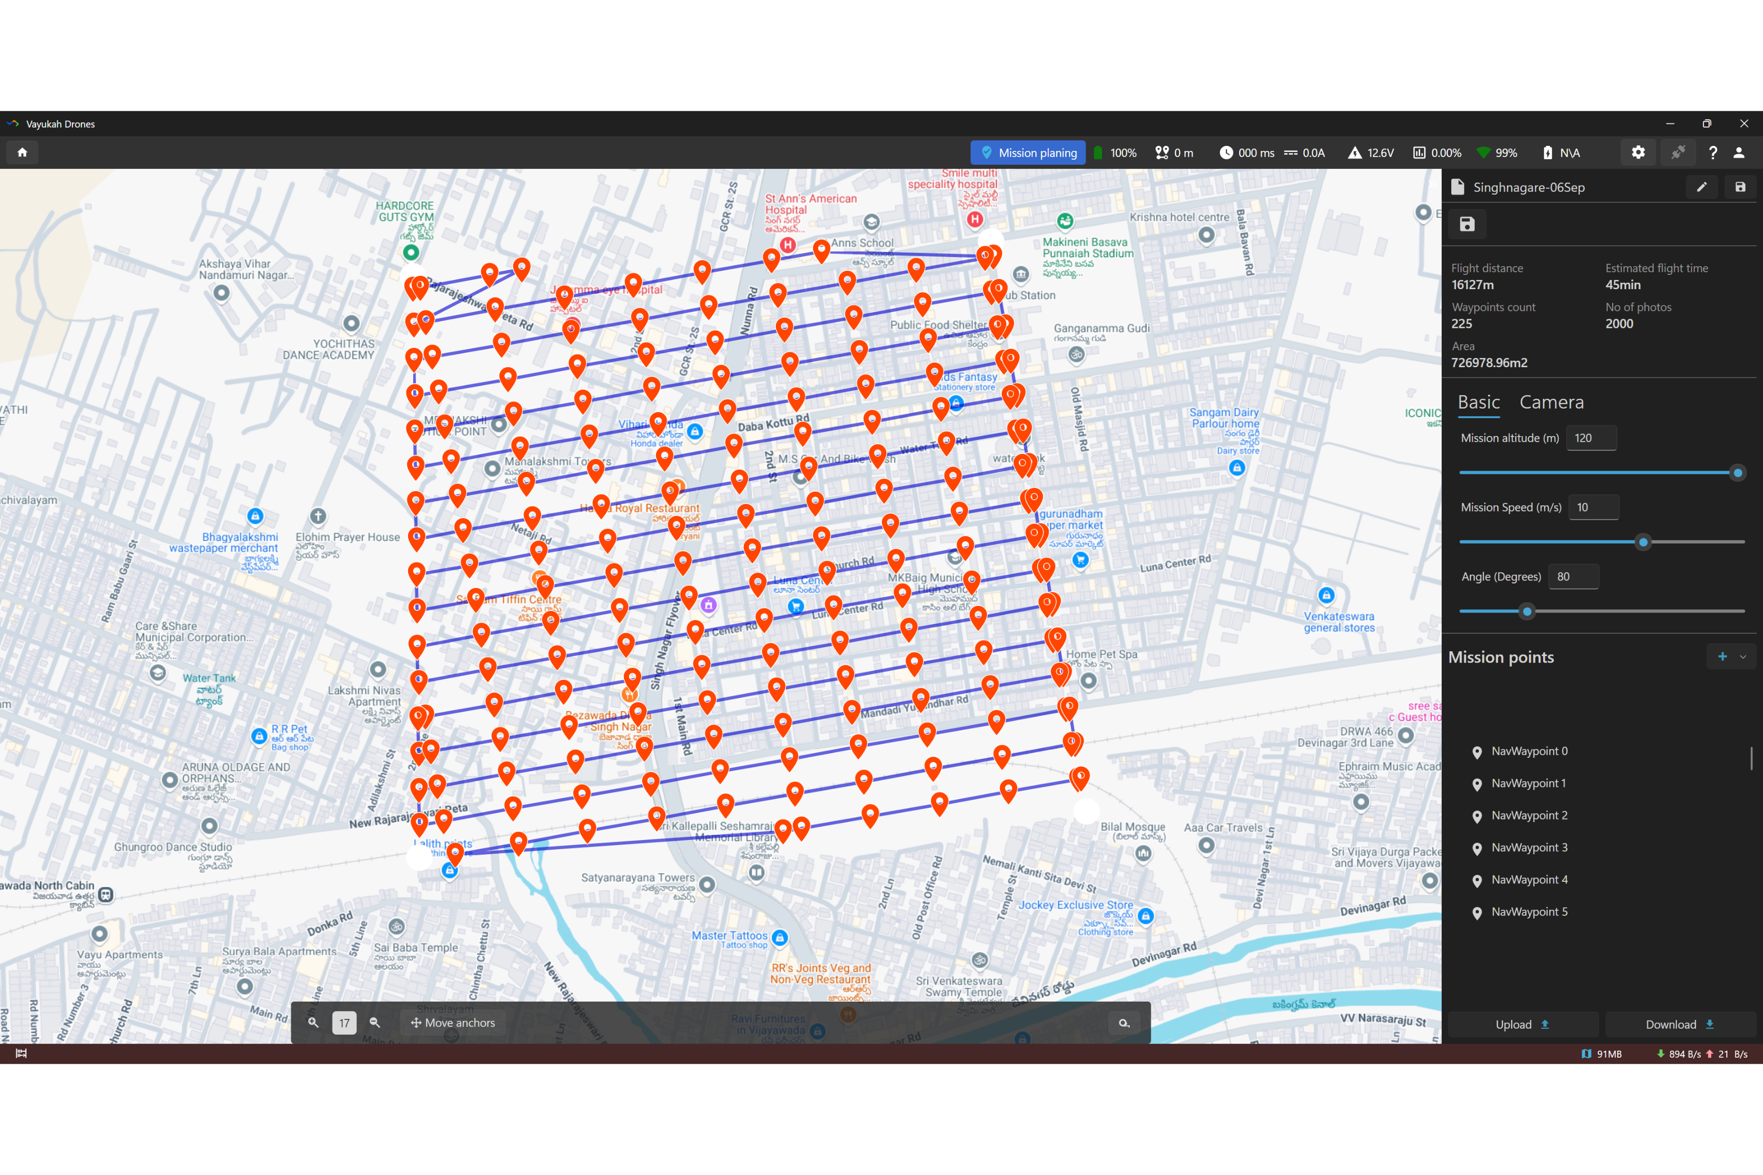Click the latency 000 ms clock indicator

point(1247,153)
